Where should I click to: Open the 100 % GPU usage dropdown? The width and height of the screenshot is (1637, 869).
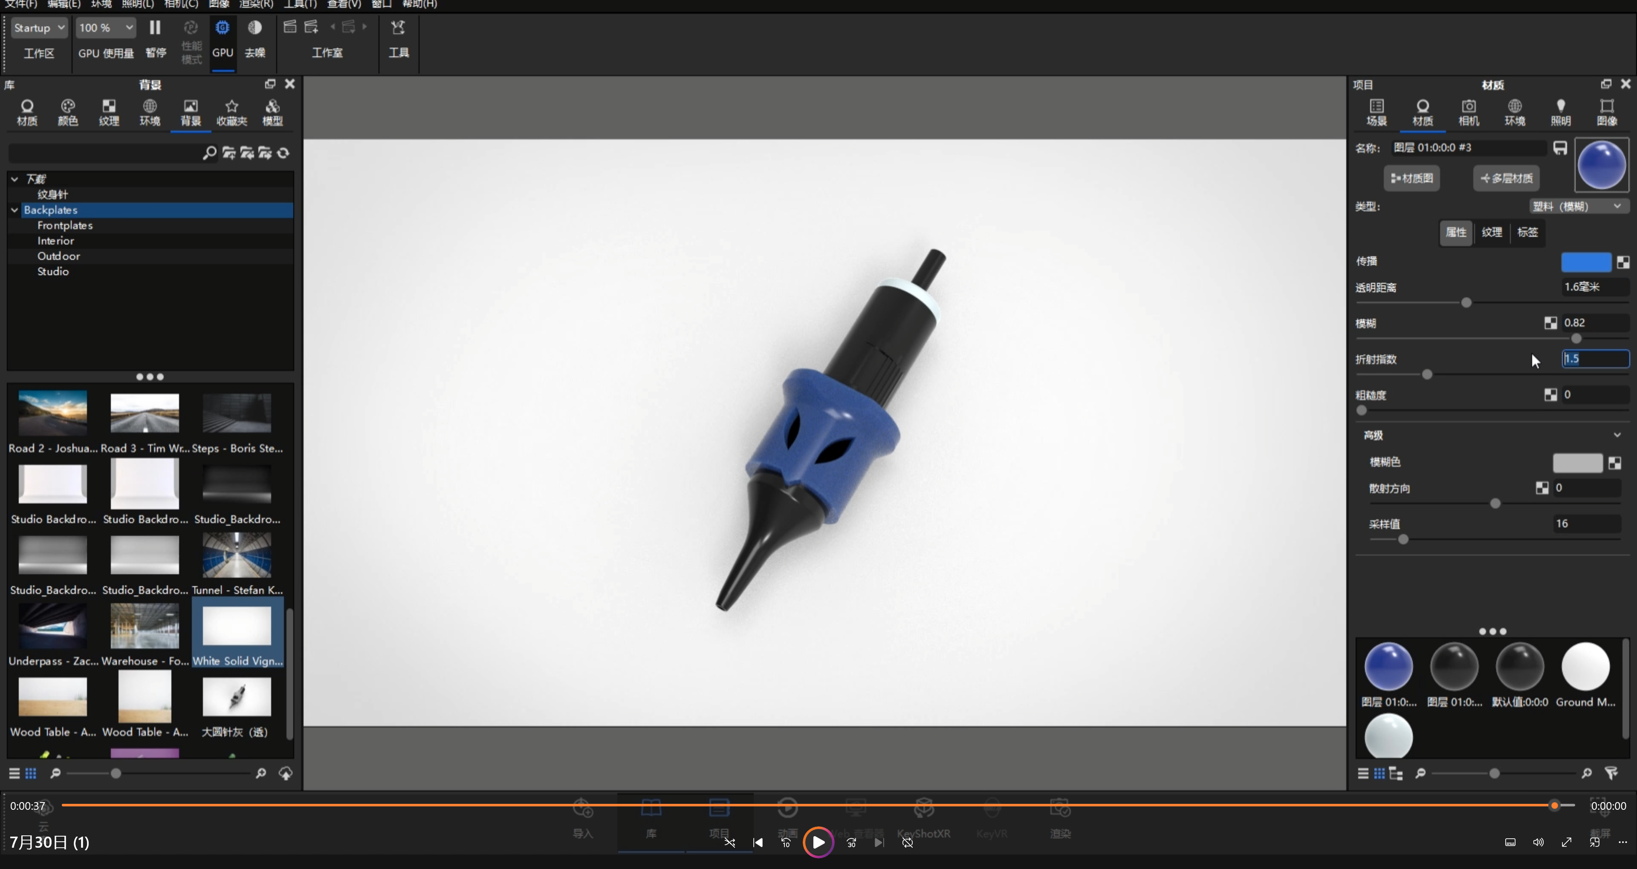[105, 28]
